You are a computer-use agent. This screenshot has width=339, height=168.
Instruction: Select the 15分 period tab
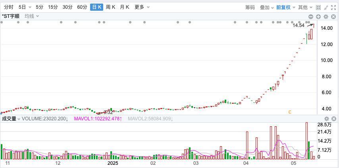click(53, 7)
